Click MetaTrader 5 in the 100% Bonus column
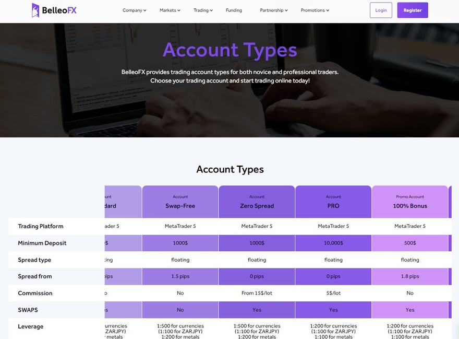This screenshot has height=339, width=459. (x=410, y=226)
